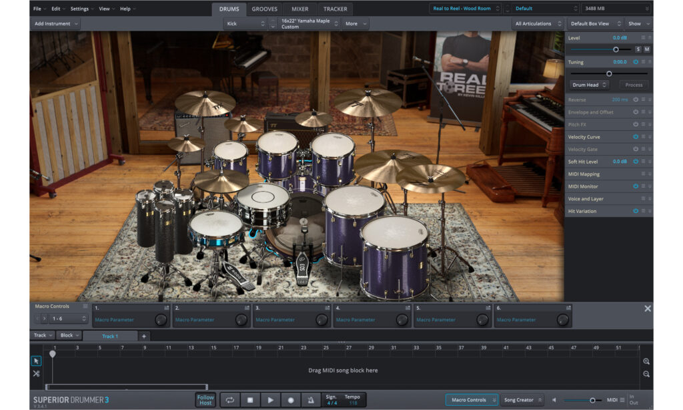Screen dimensions: 683x410
Task: Open the Default Box View dropdown
Action: [x=595, y=23]
